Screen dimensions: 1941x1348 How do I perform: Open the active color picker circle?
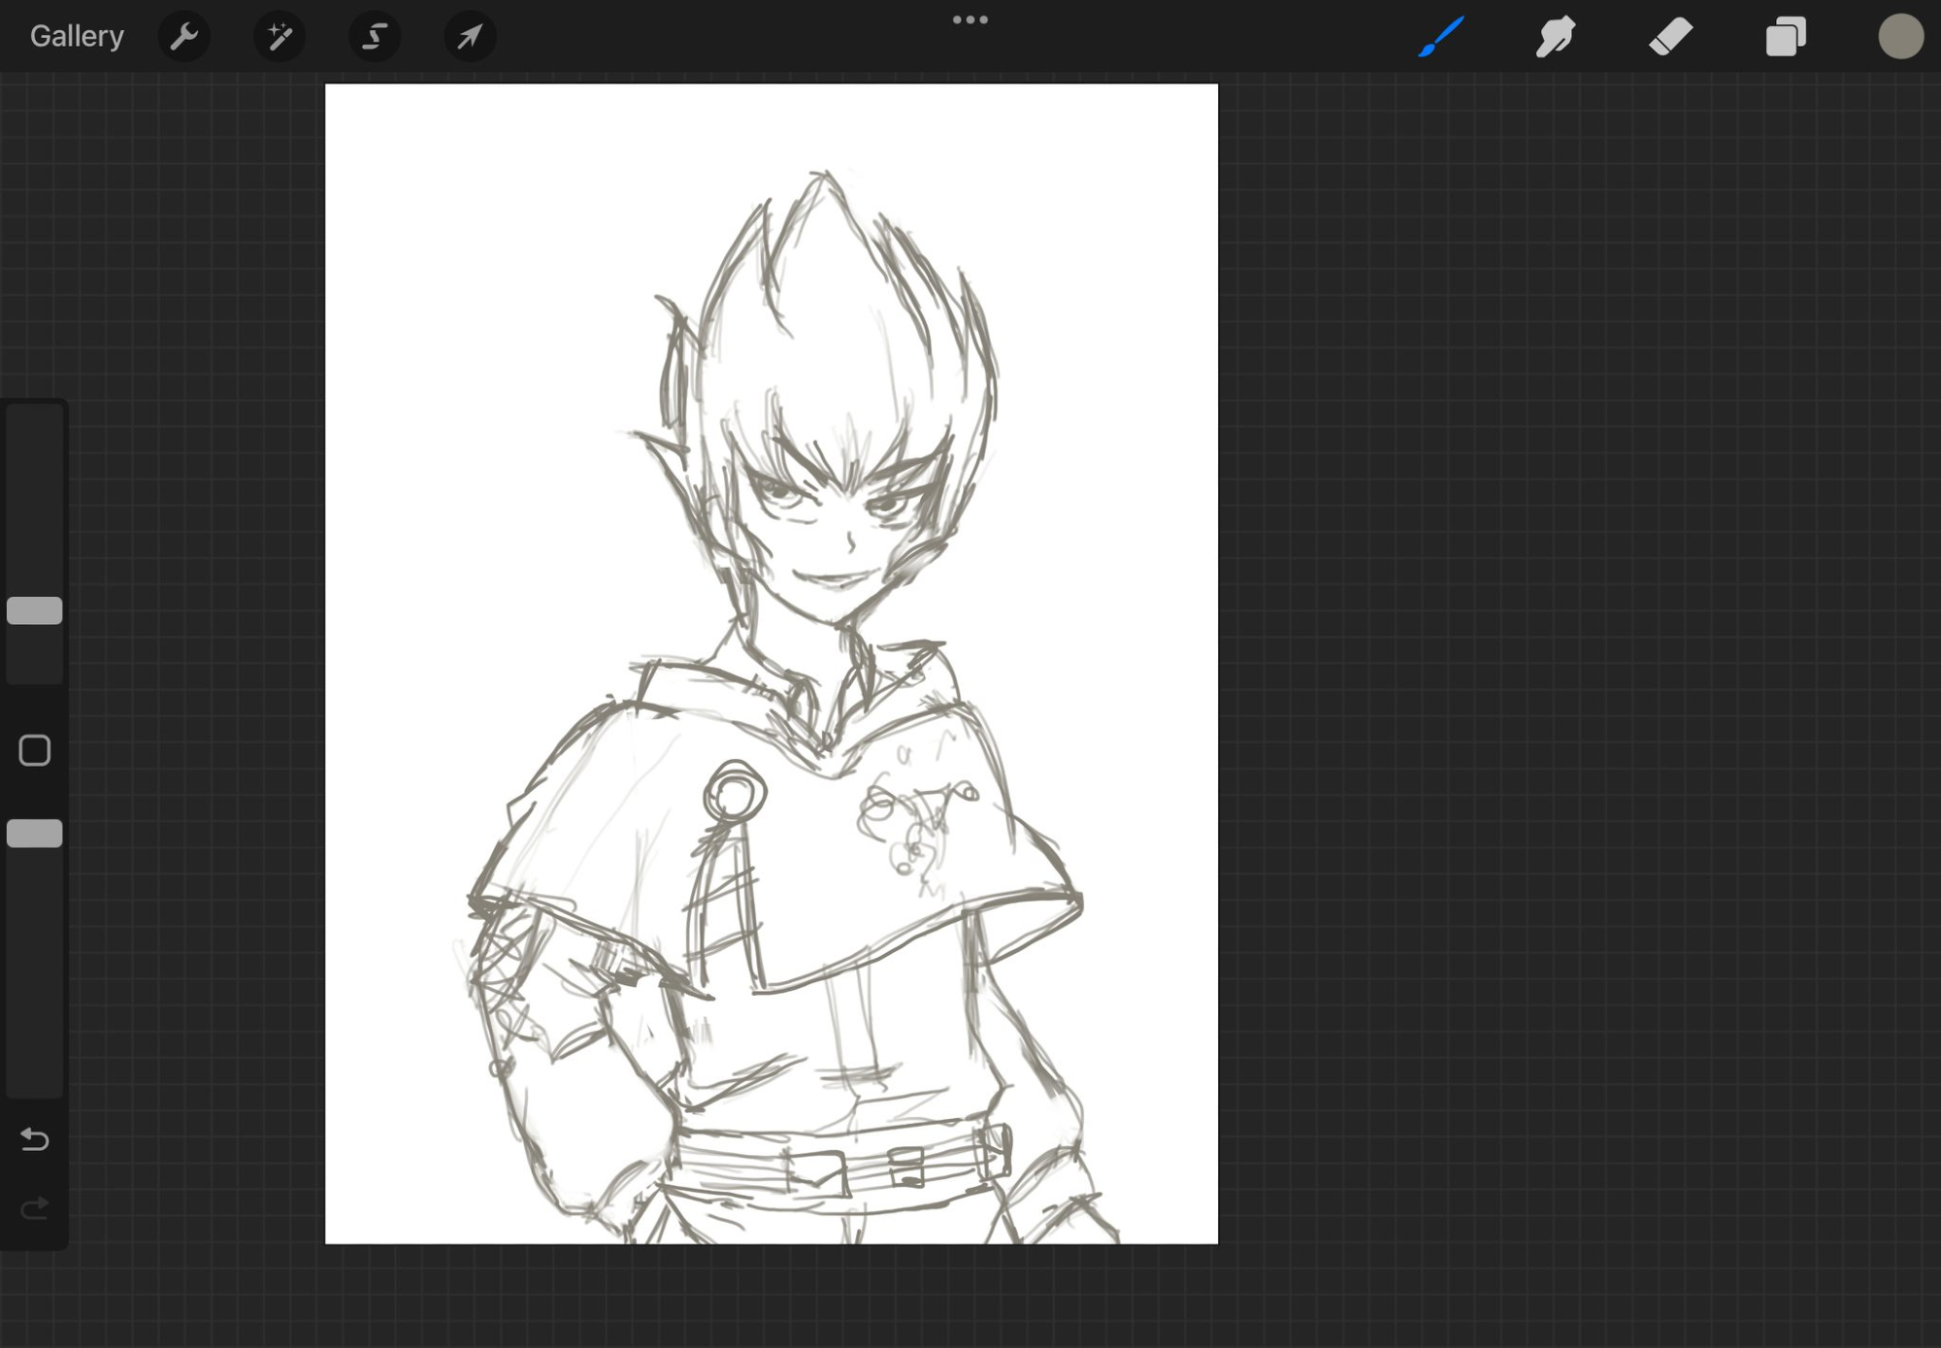coord(1900,37)
